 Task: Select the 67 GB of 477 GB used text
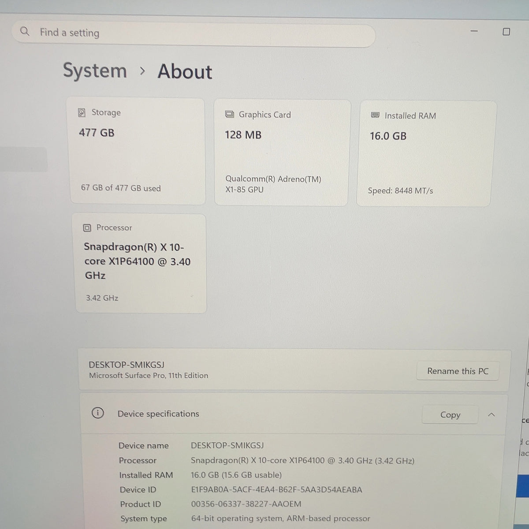tap(121, 188)
